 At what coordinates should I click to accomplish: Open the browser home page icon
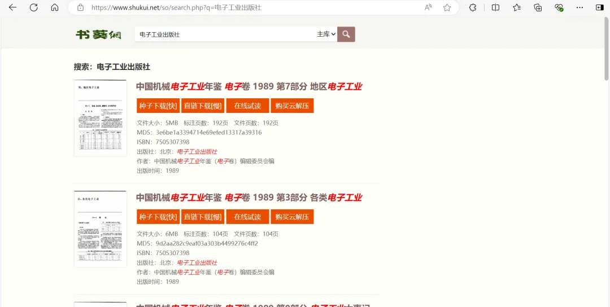55,7
